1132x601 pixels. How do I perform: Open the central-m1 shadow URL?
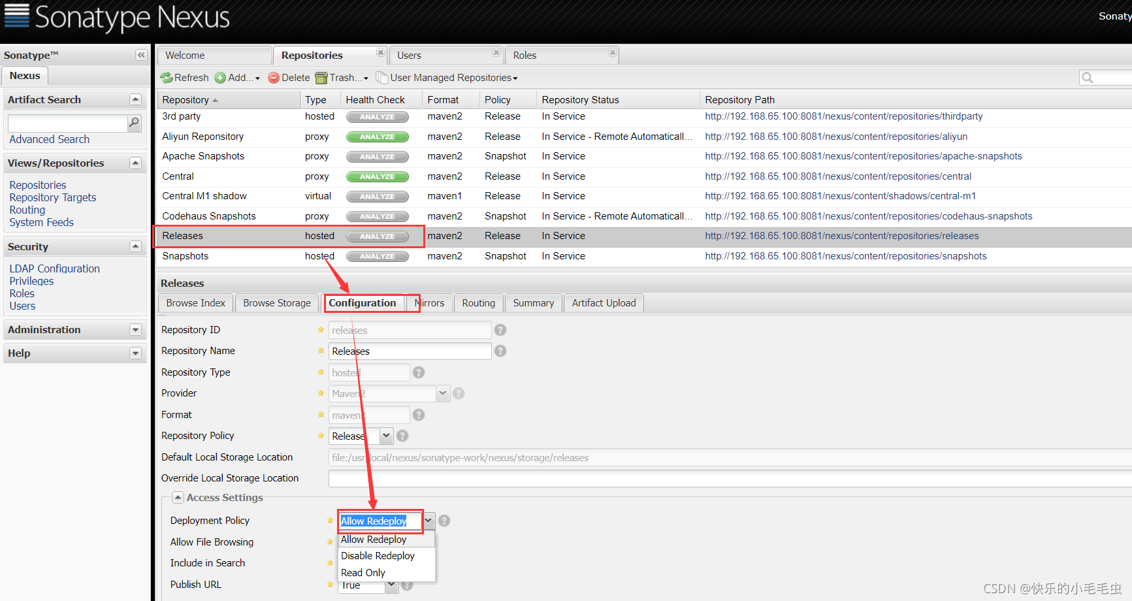point(840,196)
